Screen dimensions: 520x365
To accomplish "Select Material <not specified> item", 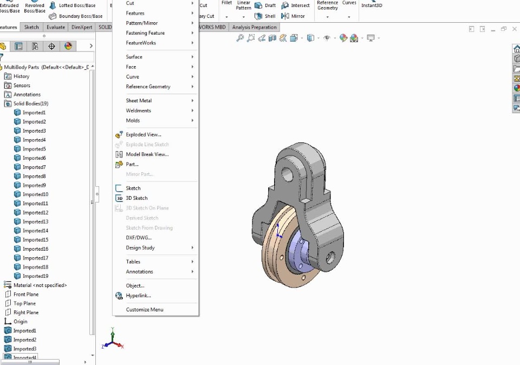I will point(35,285).
